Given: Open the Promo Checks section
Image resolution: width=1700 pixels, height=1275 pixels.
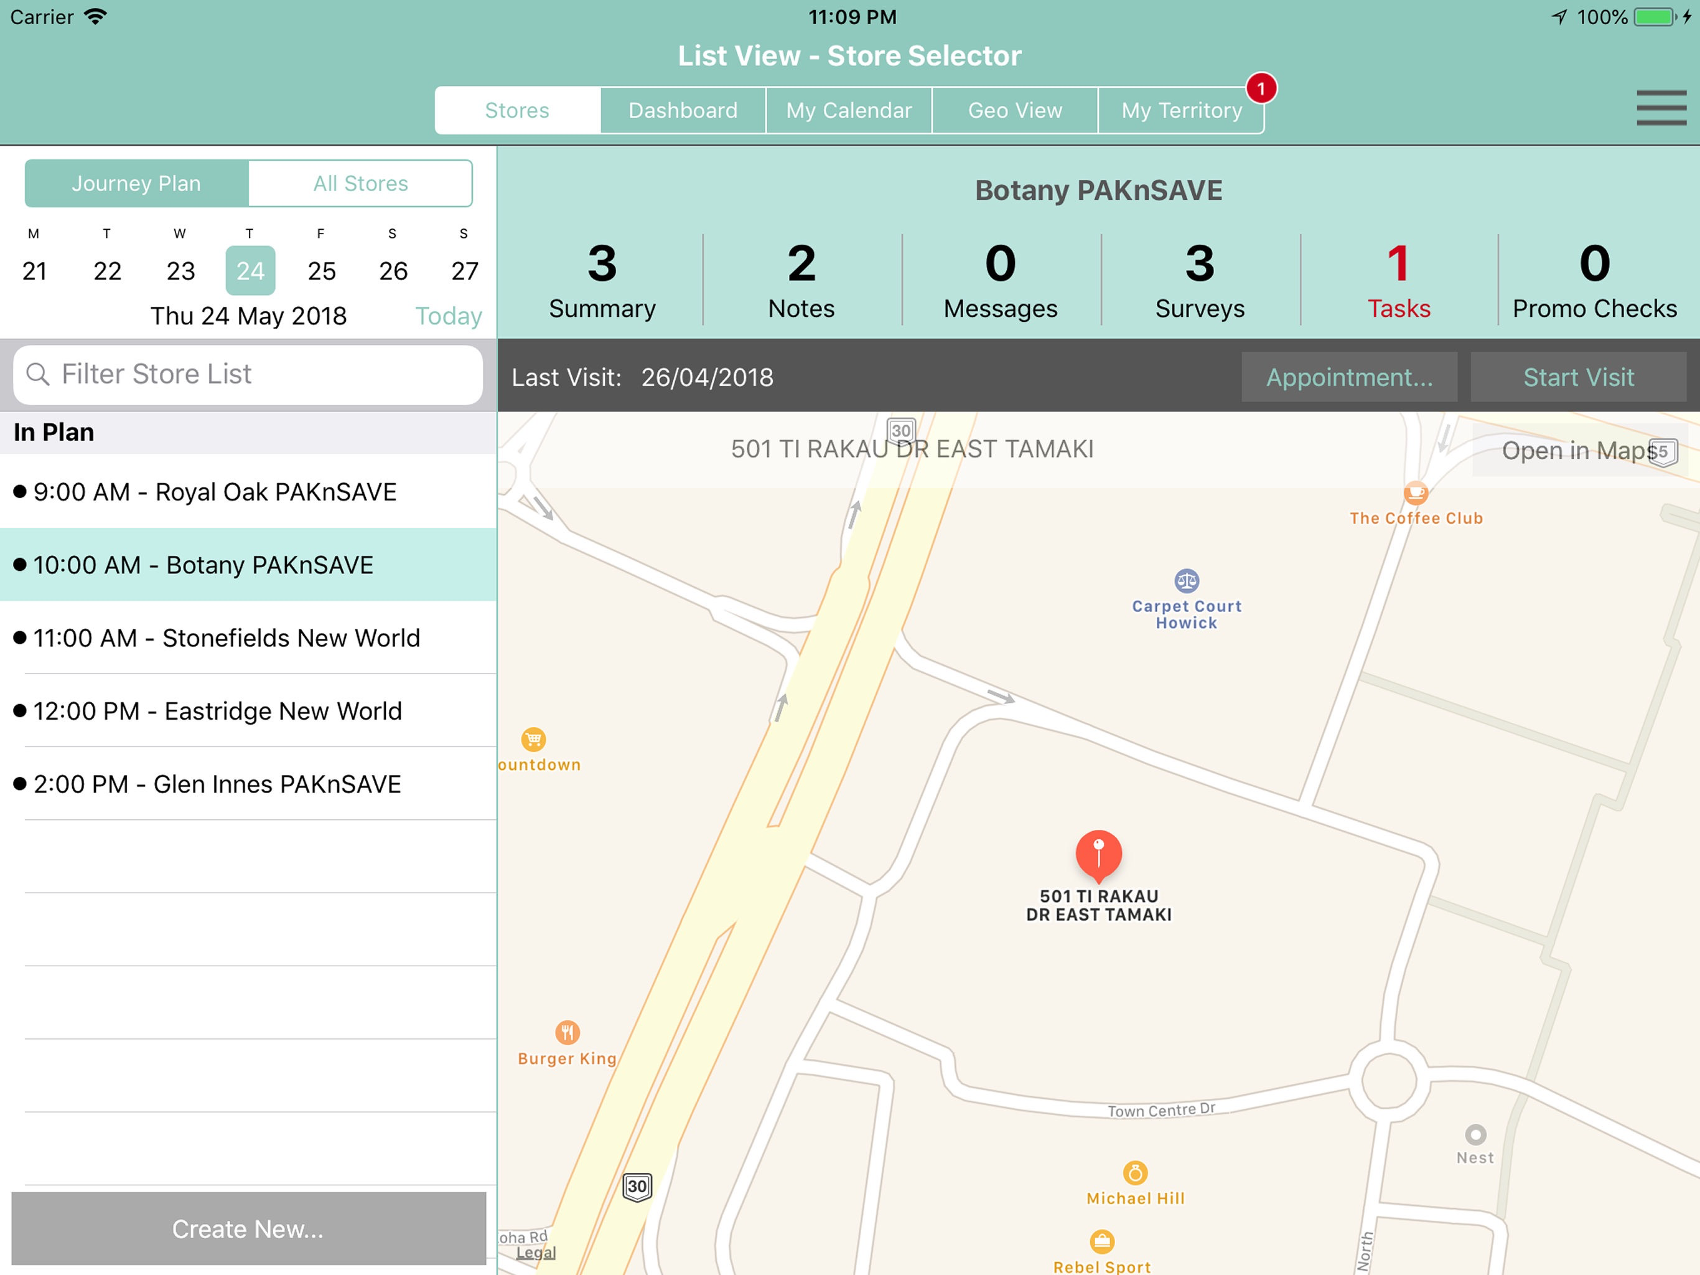Looking at the screenshot, I should (x=1595, y=280).
